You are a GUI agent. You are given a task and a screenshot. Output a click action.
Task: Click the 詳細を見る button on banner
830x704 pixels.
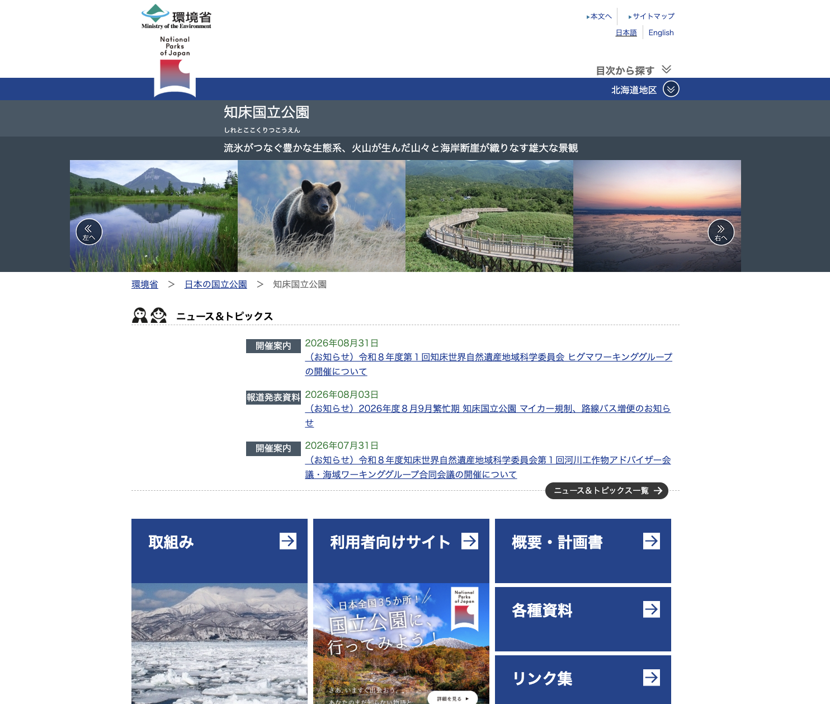tap(452, 698)
